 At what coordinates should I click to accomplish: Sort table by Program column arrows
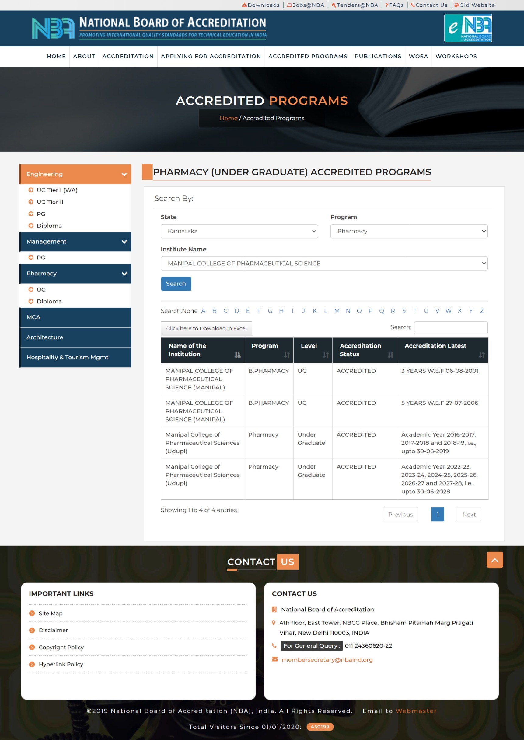(287, 354)
